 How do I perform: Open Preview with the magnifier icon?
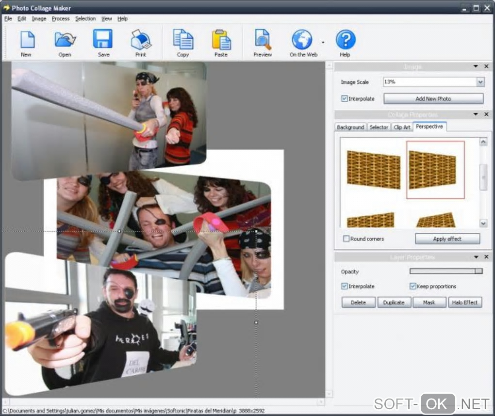(x=263, y=40)
